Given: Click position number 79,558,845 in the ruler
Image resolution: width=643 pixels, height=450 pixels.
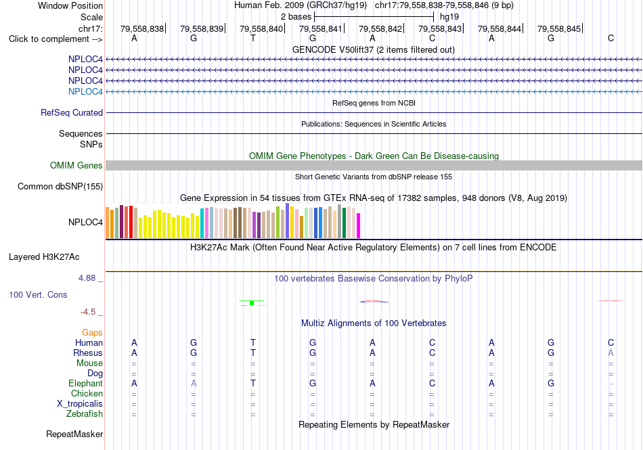Looking at the screenshot, I should [559, 28].
